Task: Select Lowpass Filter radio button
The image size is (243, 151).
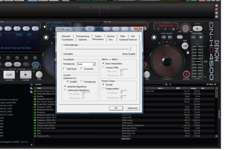Action: (103, 67)
